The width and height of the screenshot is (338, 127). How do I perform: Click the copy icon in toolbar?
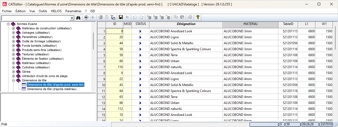[x=176, y=17]
